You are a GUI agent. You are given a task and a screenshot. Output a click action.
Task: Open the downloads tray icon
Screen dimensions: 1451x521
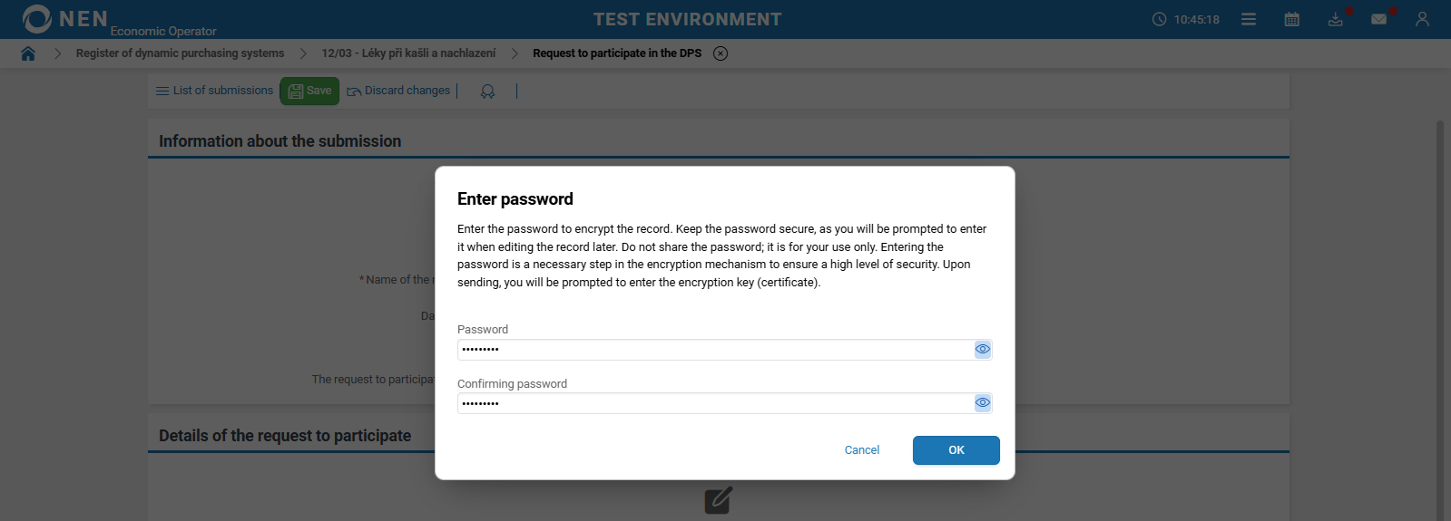pyautogui.click(x=1335, y=19)
